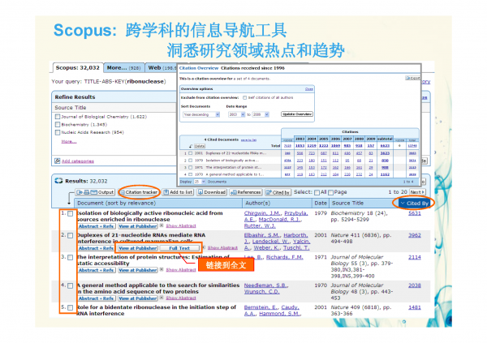Open author link Bernstein, E.
This screenshot has width=487, height=343.
[261, 307]
